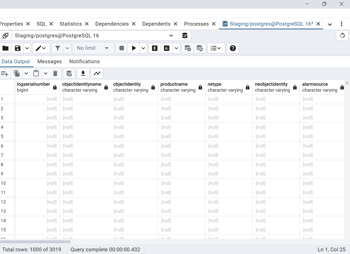The image size is (350, 254).
Task: Open the Notifications tab
Action: click(84, 61)
